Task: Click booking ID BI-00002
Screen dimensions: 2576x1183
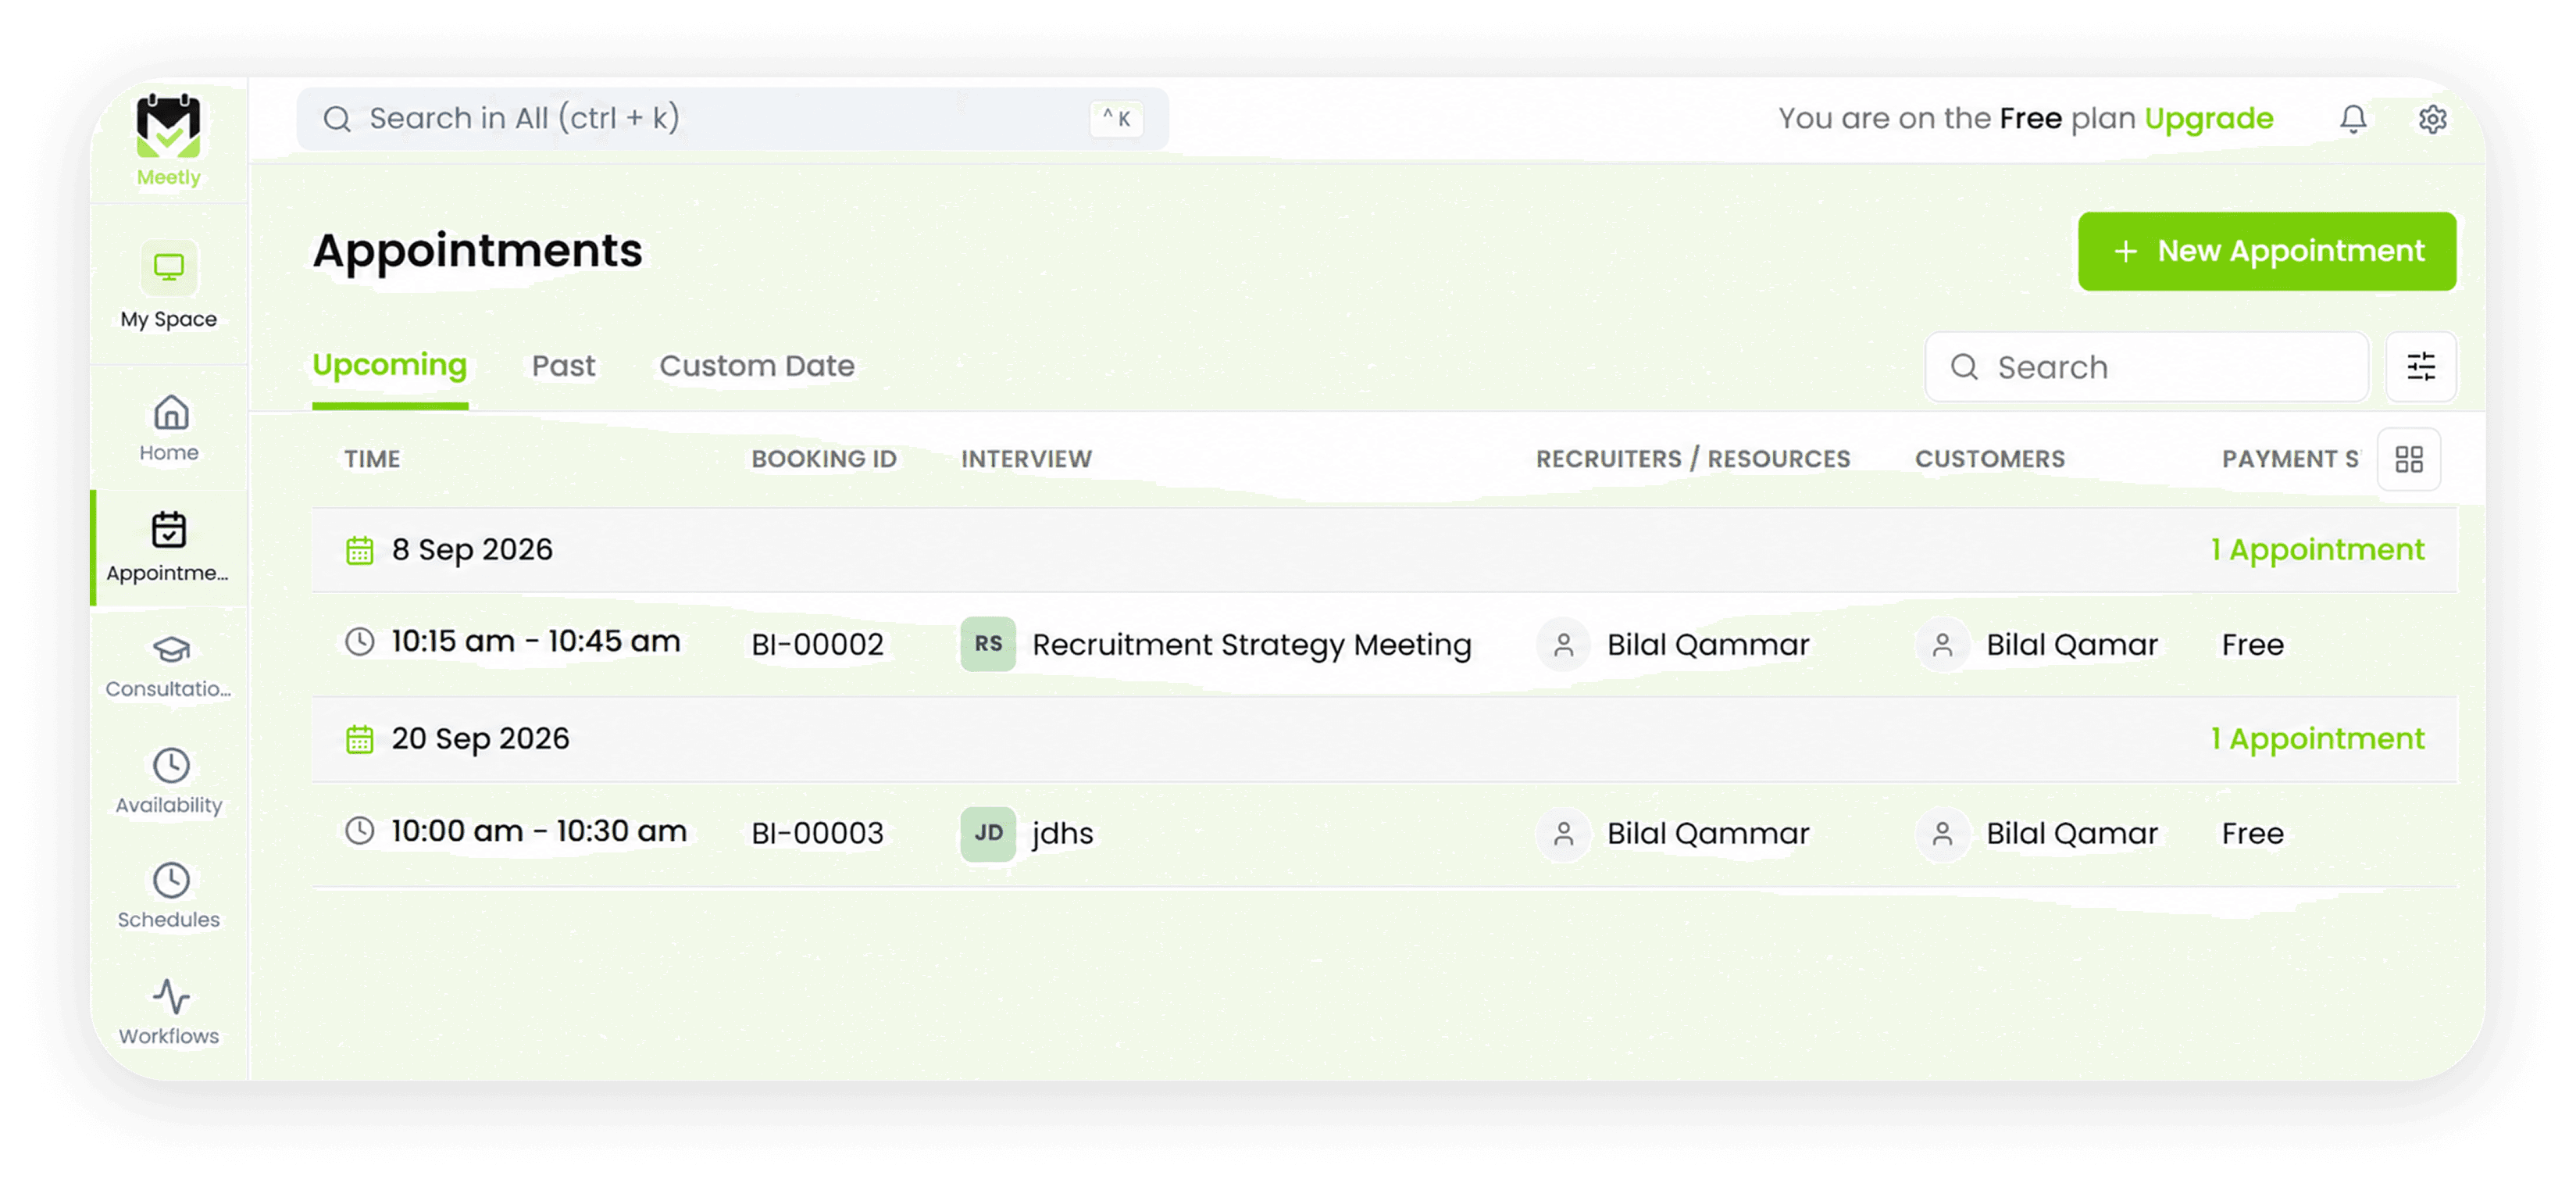Action: point(817,645)
